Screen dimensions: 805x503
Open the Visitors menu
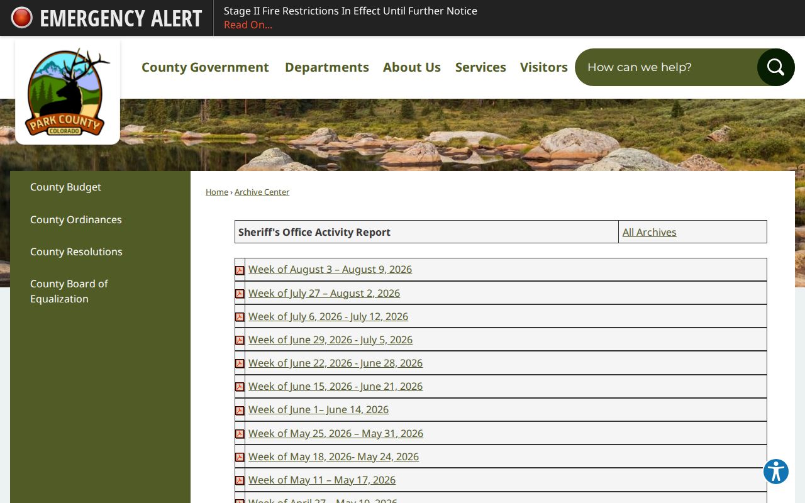tap(544, 67)
